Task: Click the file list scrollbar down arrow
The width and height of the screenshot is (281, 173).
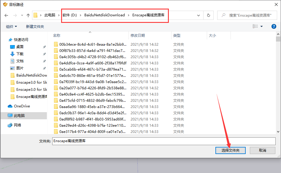Action: tap(278, 131)
